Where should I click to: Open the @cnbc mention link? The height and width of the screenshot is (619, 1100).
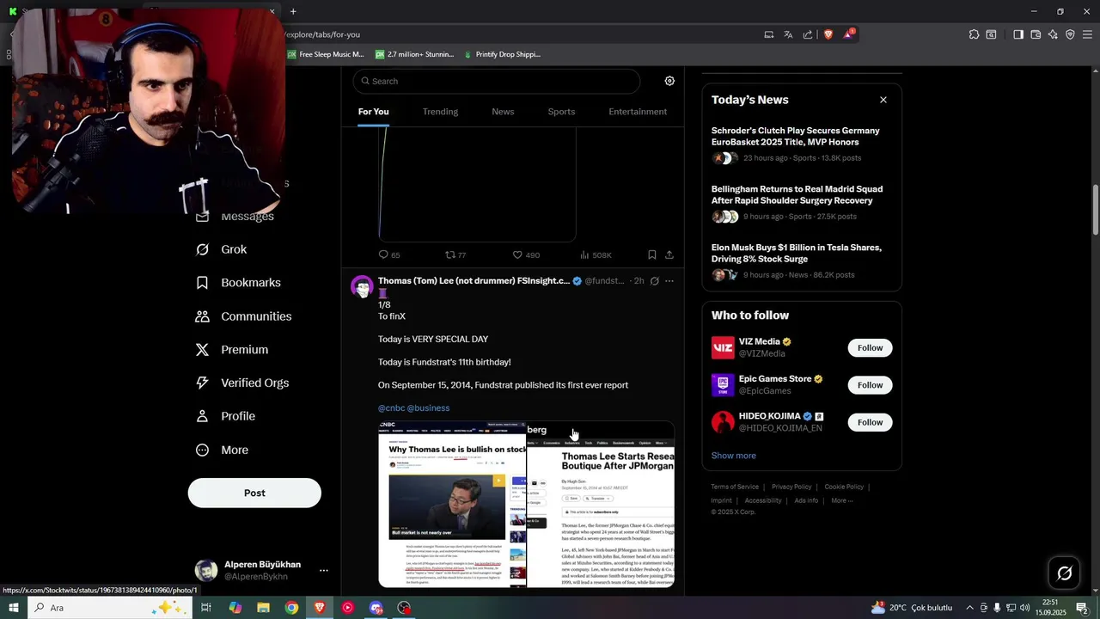(x=391, y=408)
